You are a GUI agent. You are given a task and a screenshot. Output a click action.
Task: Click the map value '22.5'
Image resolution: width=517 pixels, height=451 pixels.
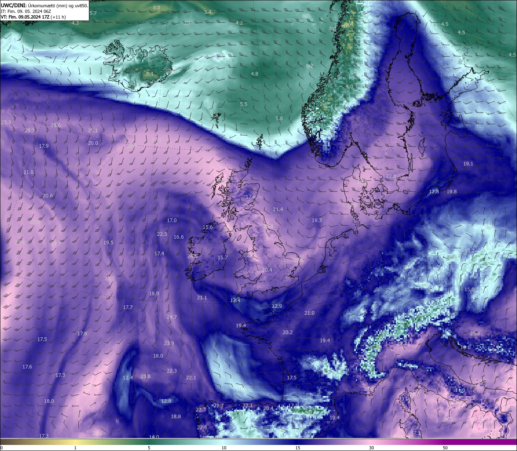click(x=162, y=234)
